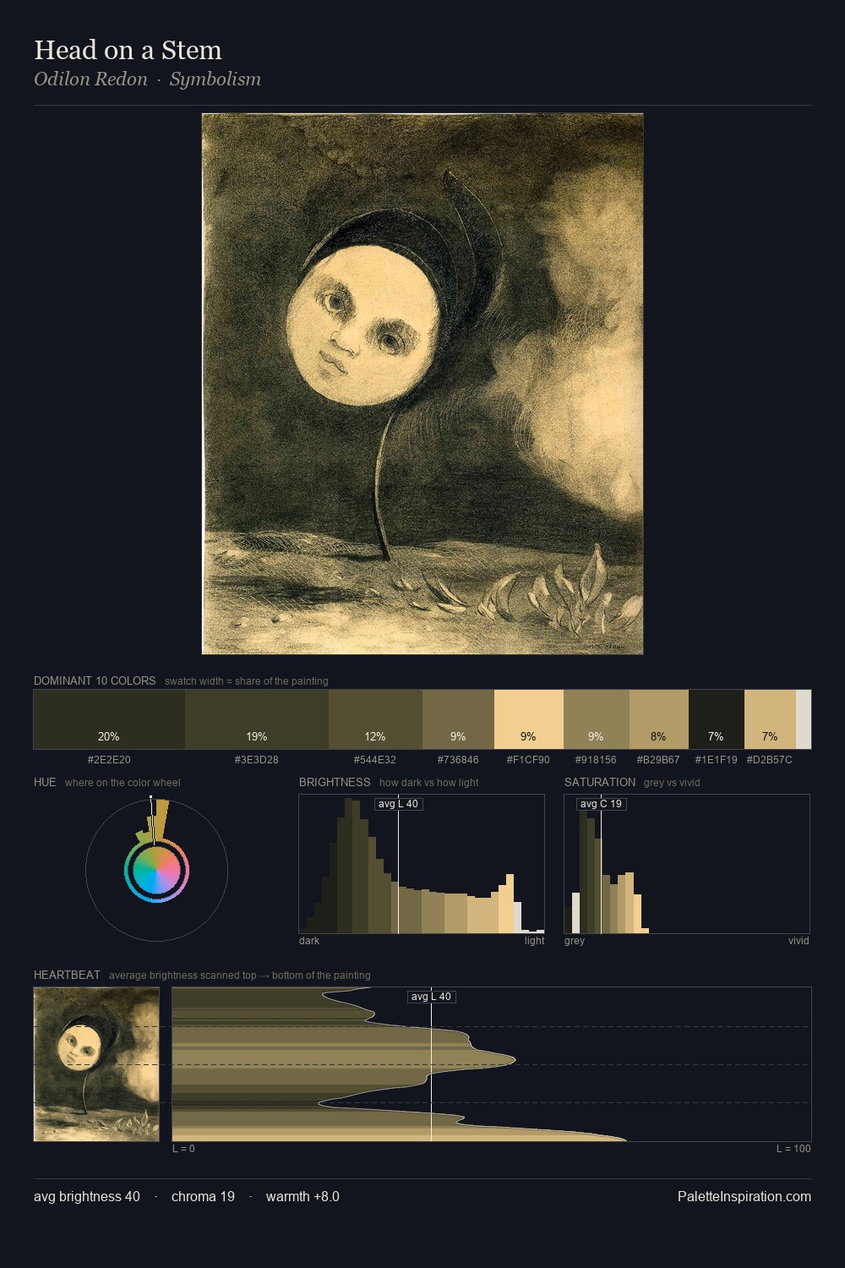845x1268 pixels.
Task: Click the Head on a Stem painting image
Action: click(x=422, y=384)
